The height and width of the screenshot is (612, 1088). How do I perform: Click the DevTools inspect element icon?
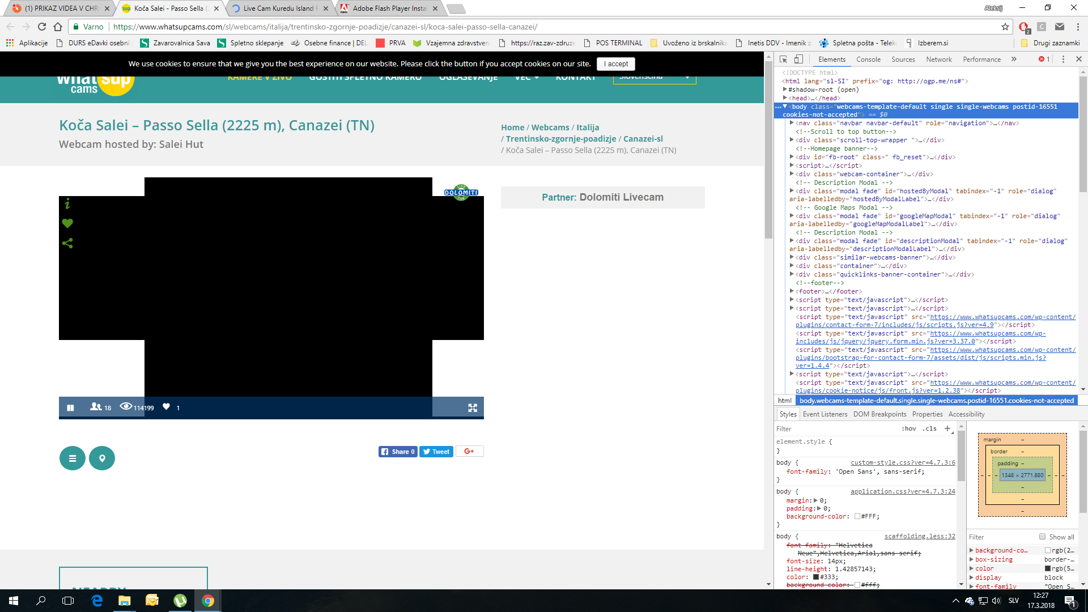(784, 59)
